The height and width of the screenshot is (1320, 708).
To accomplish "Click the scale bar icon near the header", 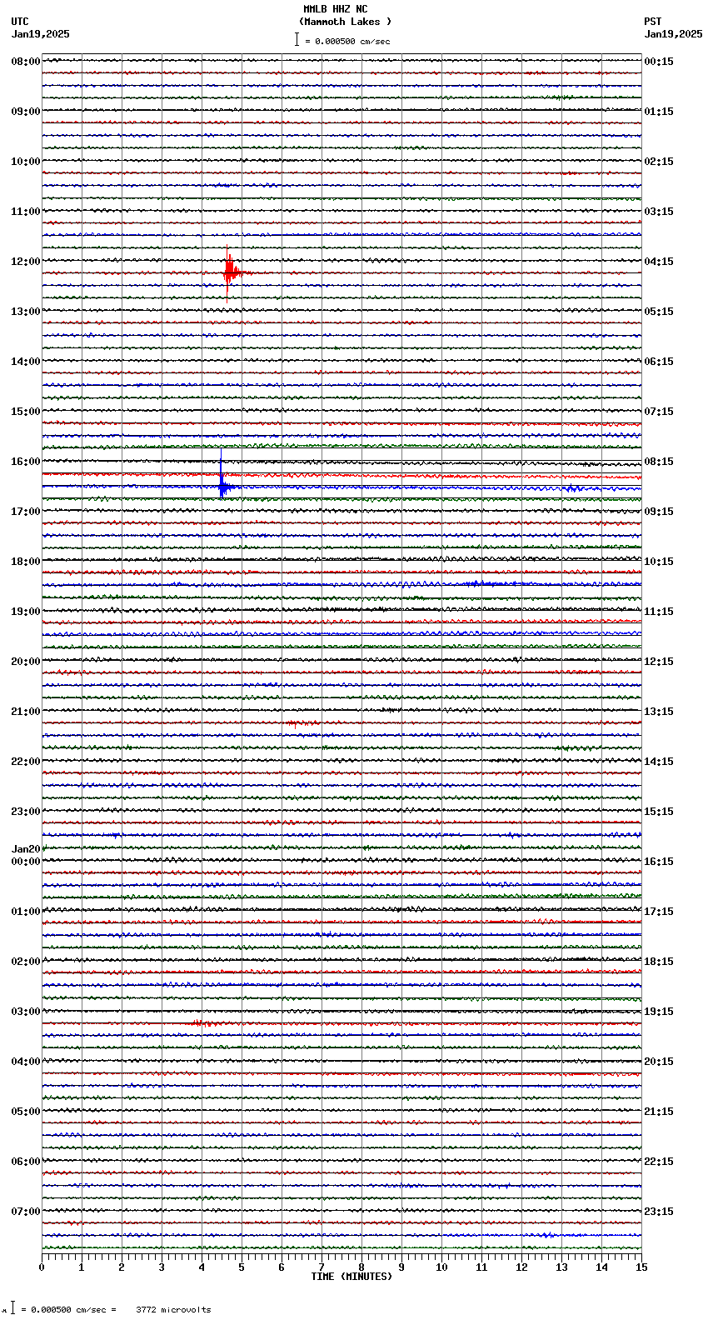I will click(296, 39).
